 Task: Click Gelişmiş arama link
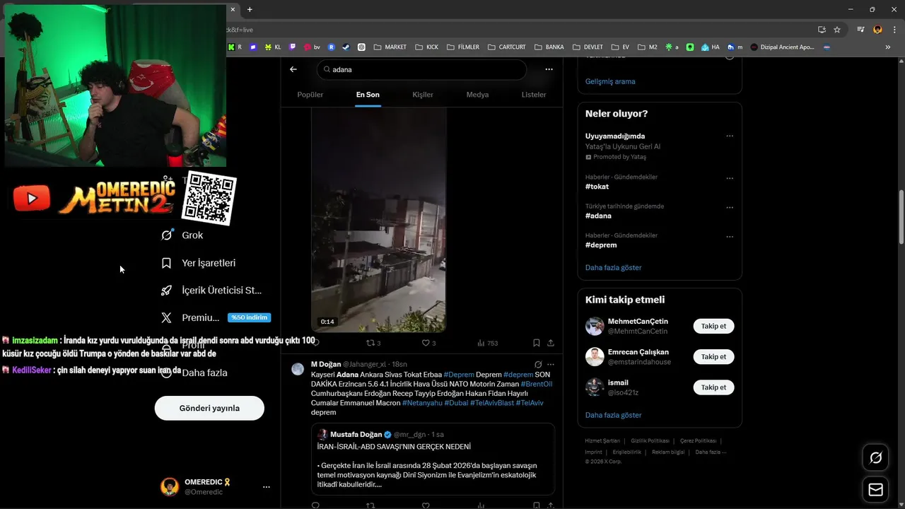(x=610, y=81)
